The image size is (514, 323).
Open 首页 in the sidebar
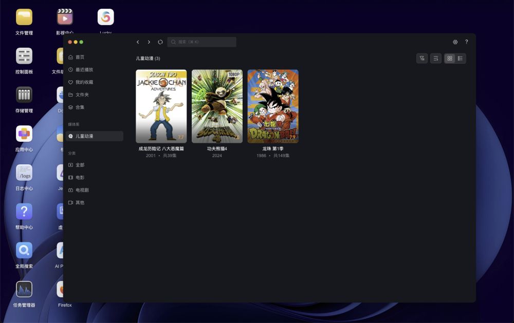click(x=95, y=57)
